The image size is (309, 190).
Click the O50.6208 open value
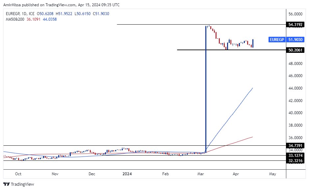45,14
